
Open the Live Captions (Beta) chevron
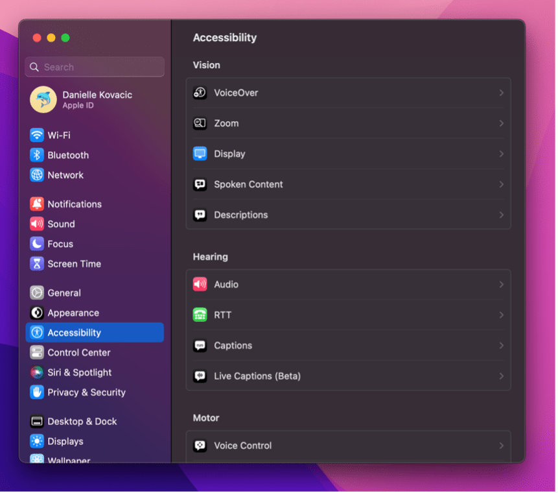click(501, 376)
